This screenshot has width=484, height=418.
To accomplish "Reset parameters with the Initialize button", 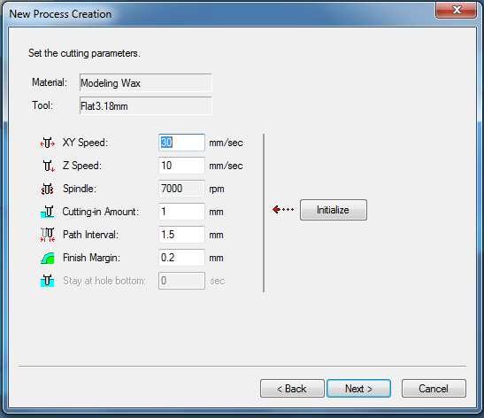I will (x=334, y=210).
